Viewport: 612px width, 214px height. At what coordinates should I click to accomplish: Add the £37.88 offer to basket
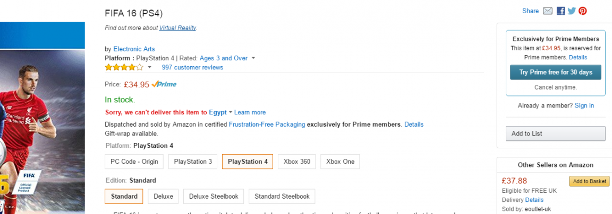click(589, 181)
